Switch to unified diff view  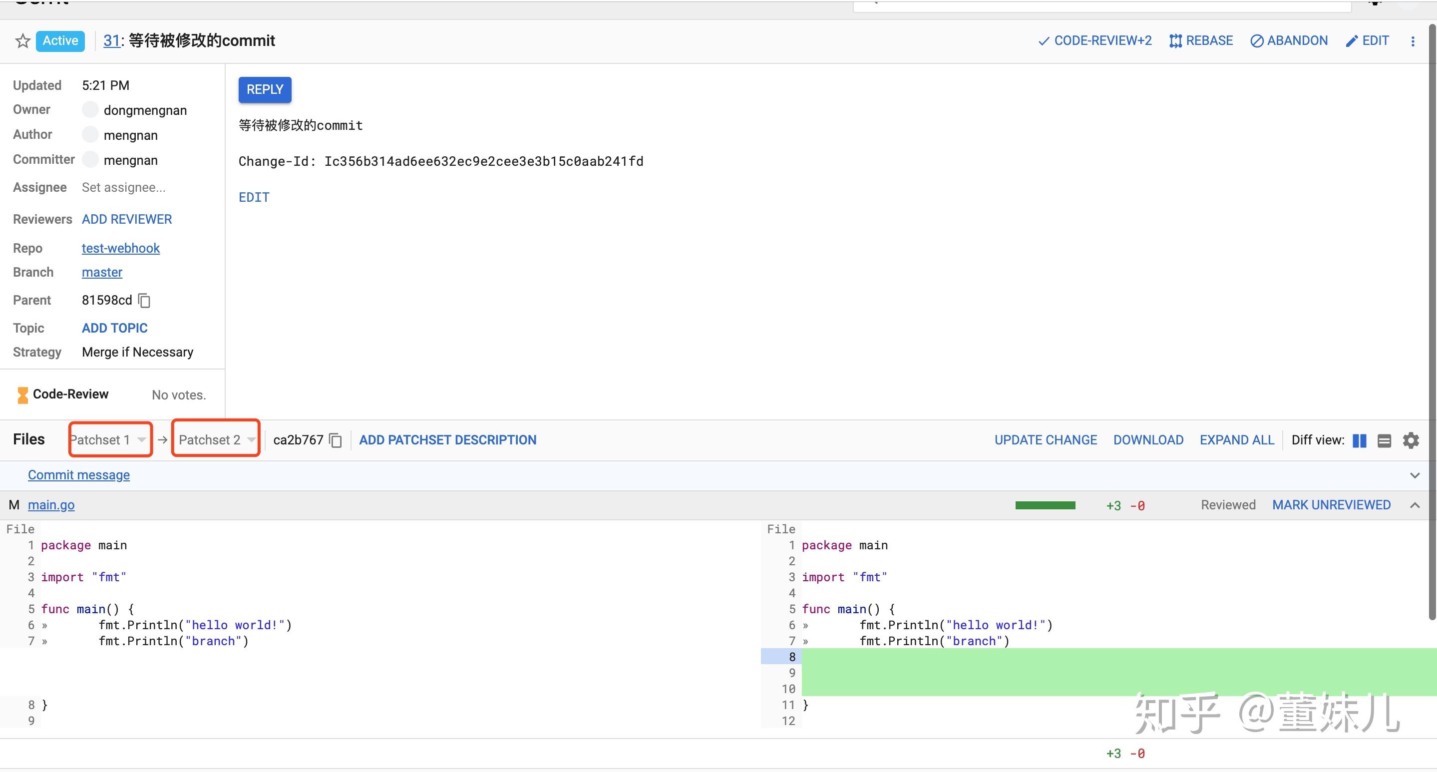(1384, 440)
